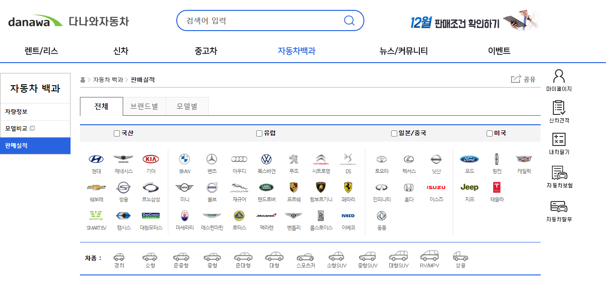Image resolution: width=606 pixels, height=298 pixels.
Task: Choose the Maserati (마세라티) logo
Action: (x=185, y=216)
